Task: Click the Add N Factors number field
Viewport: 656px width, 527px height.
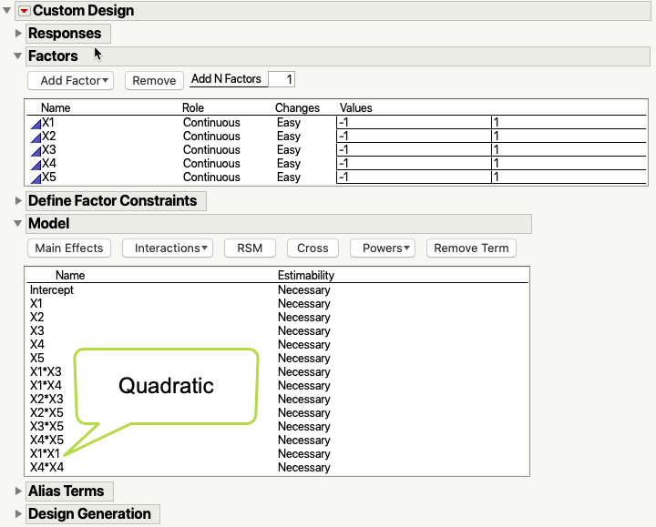Action: tap(282, 79)
